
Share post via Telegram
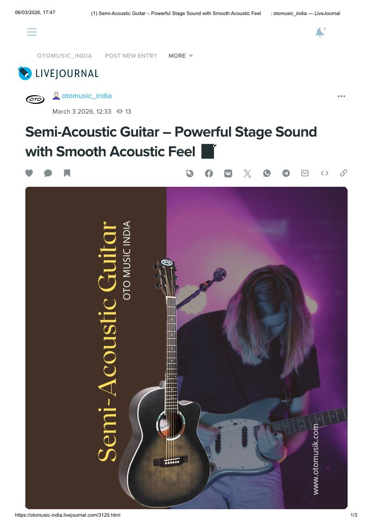(286, 173)
